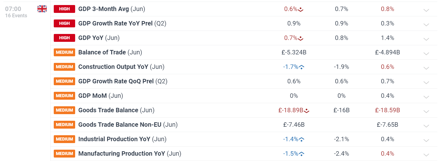Click the MEDIUM badge beside Balance of Trade
448x161 pixels.
click(x=64, y=52)
